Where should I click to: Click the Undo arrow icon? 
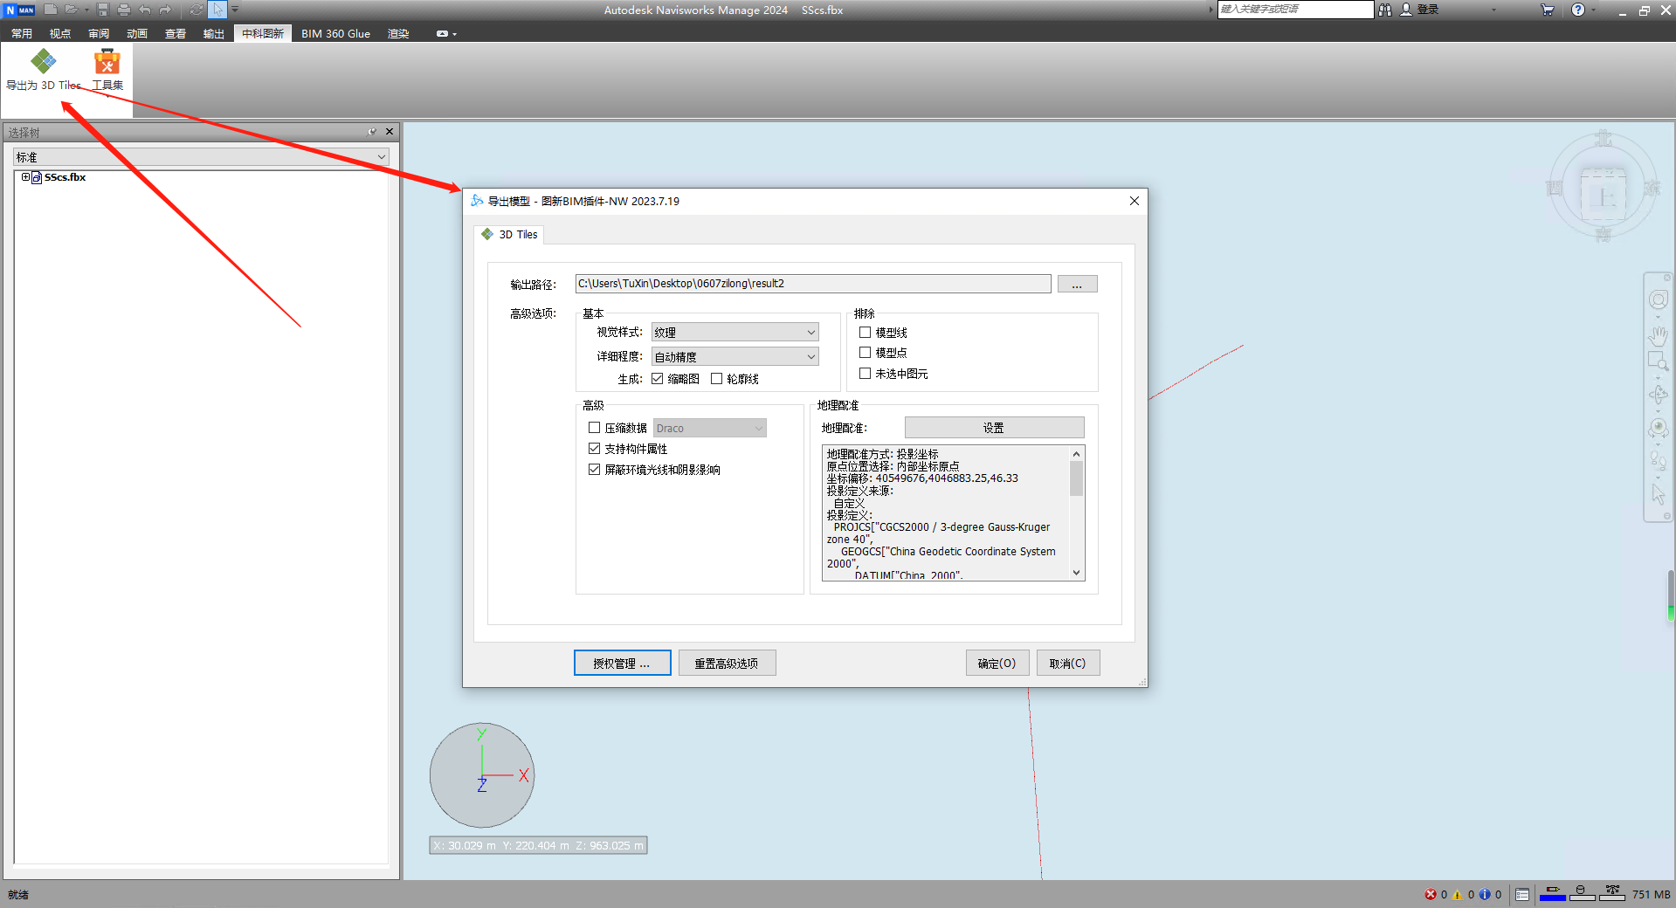[144, 10]
